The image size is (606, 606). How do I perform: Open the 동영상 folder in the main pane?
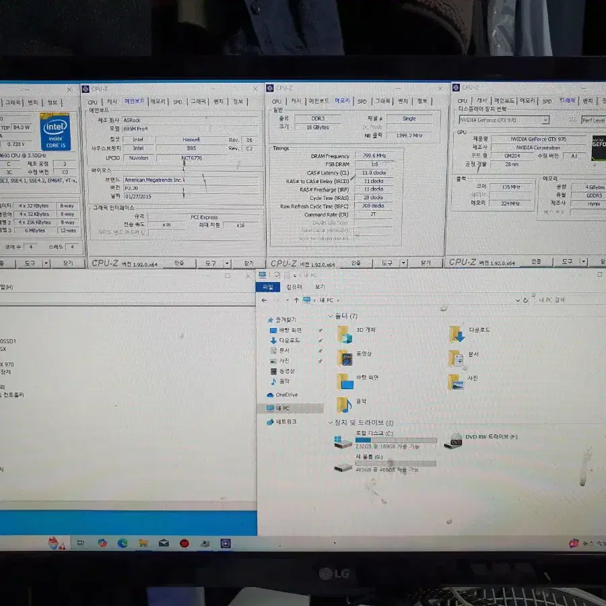pos(345,358)
